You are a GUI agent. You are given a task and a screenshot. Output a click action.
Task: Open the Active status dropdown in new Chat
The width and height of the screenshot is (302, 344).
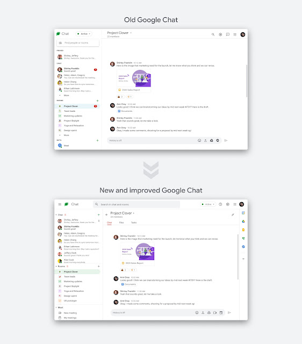point(208,204)
